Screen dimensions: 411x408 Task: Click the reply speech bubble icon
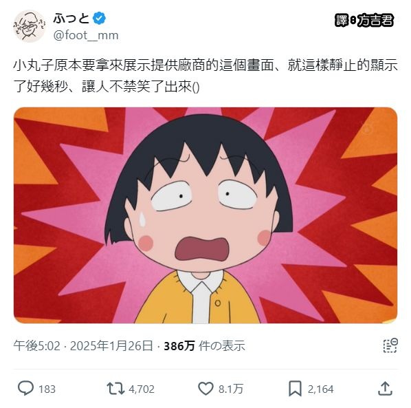point(25,388)
